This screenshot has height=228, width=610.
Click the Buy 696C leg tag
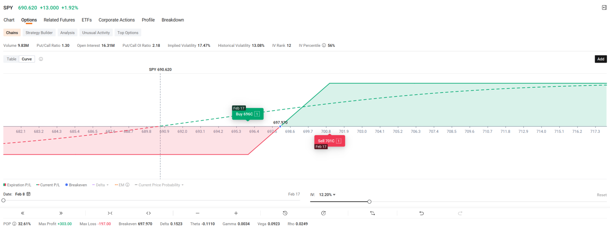[248, 114]
